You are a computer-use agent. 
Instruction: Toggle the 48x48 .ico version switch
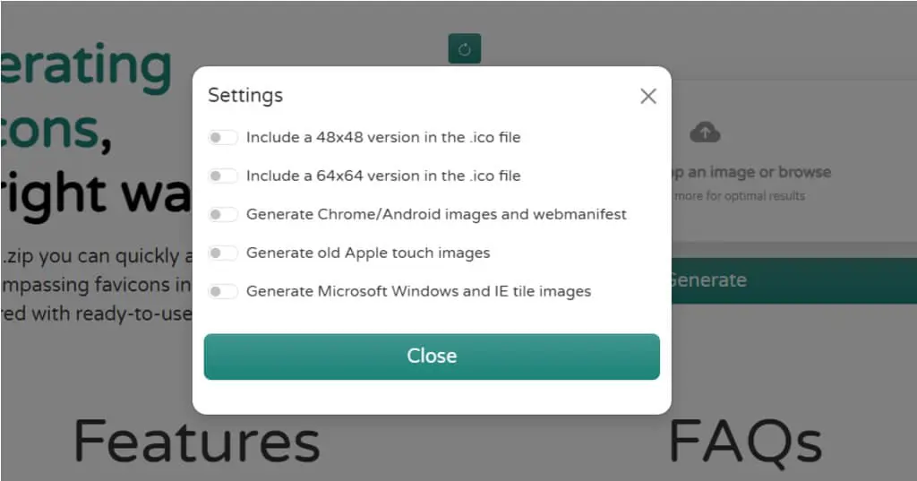click(222, 138)
